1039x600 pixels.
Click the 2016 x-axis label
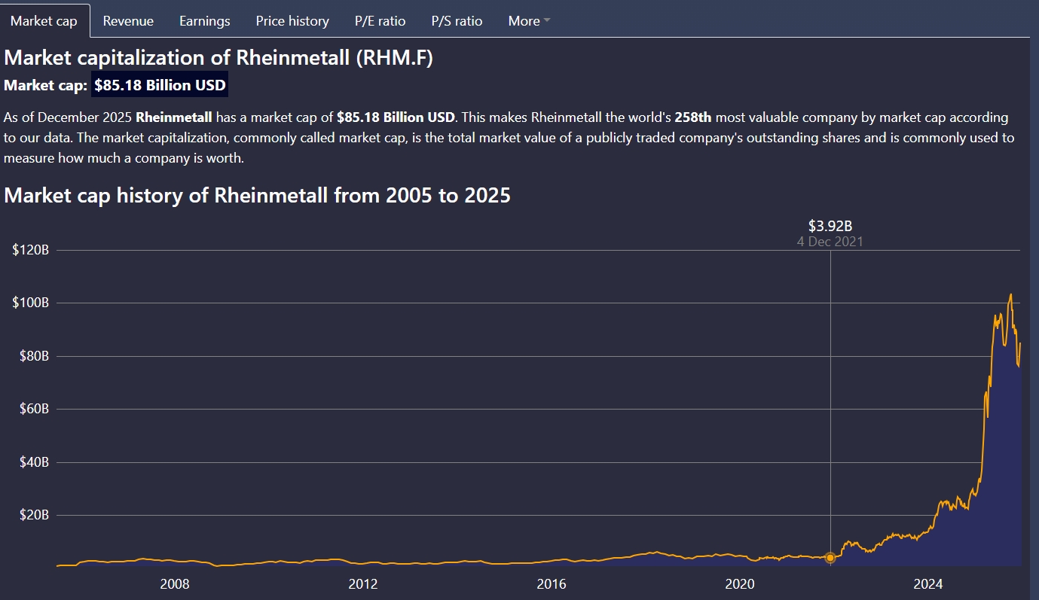552,584
